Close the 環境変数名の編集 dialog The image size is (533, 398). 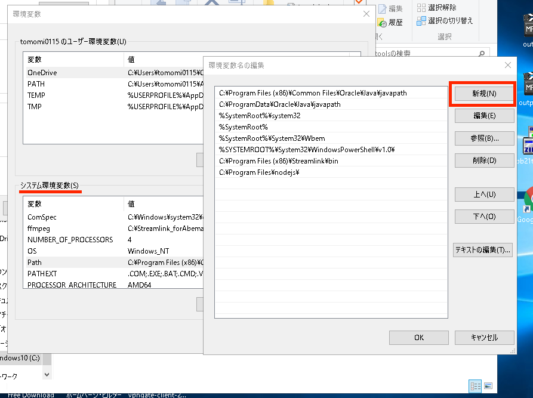508,65
